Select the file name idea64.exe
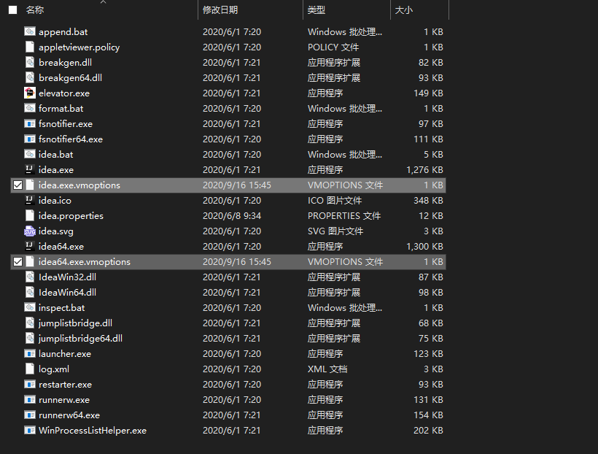The height and width of the screenshot is (454, 598). (x=61, y=246)
